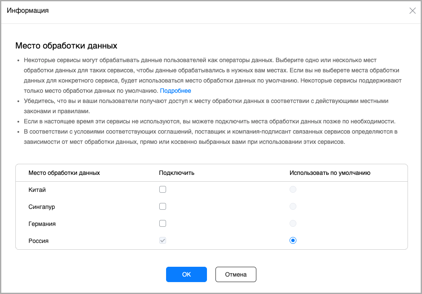422x294 pixels.
Task: Click the Использовать по умолчанию column header
Action: (x=330, y=173)
